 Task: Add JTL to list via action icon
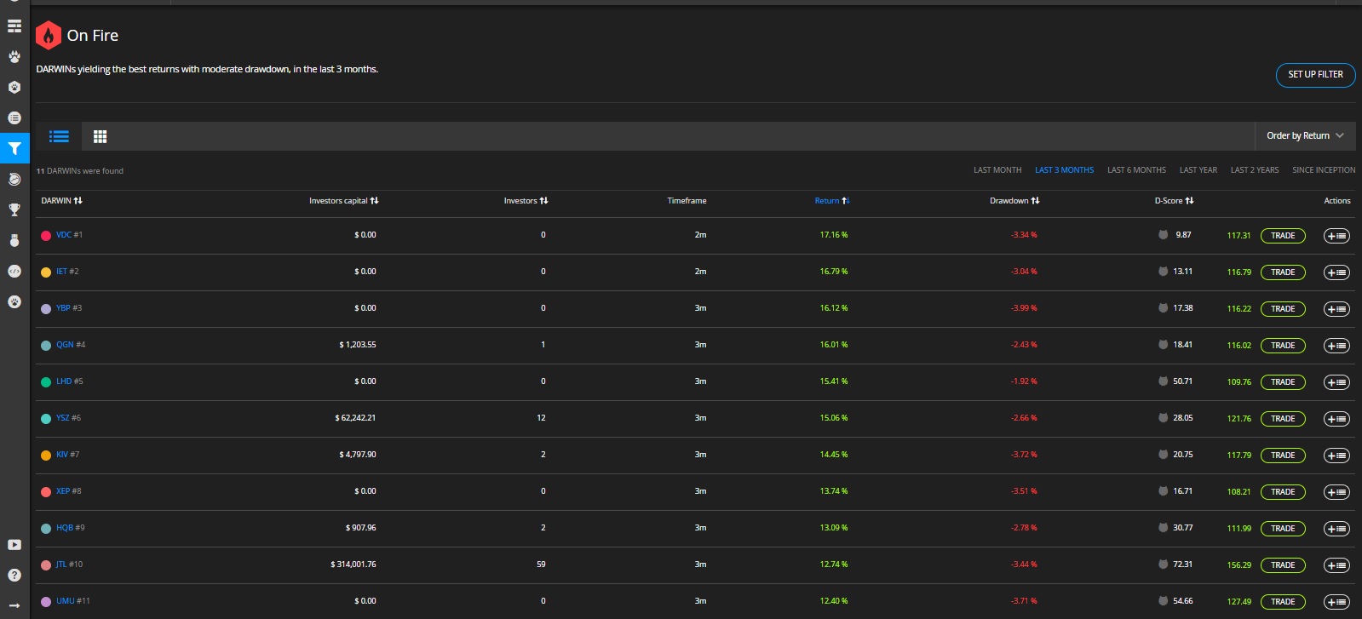1336,565
